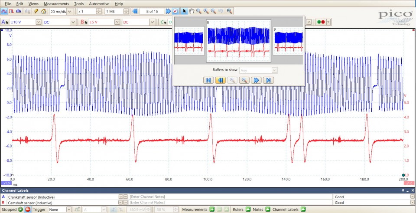Image resolution: width=416 pixels, height=213 pixels.
Task: Open Trigger mode None dropdown
Action: pos(68,210)
